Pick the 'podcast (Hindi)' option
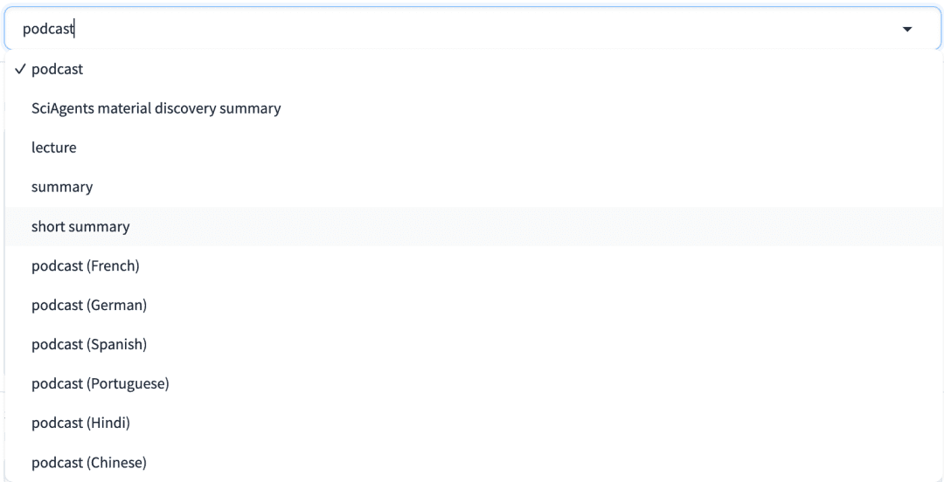944x482 pixels. [x=475, y=423]
